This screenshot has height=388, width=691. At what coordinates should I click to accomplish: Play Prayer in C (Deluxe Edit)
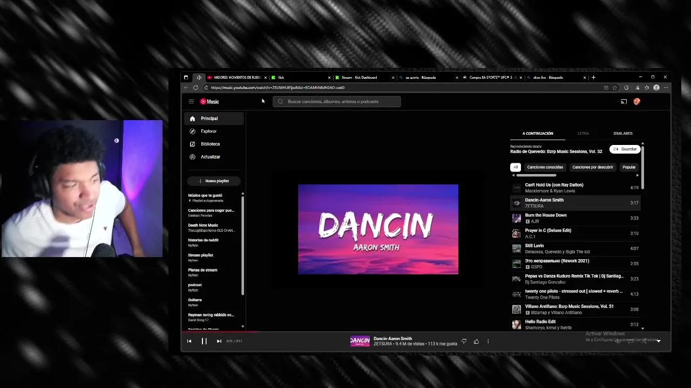coord(575,233)
